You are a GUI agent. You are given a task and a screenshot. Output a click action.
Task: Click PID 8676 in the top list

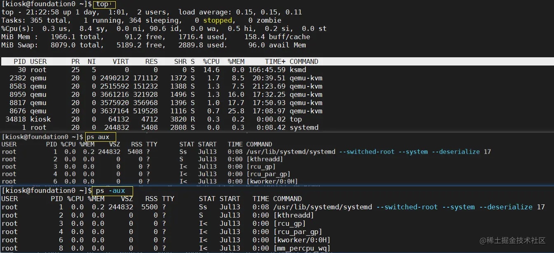(x=18, y=111)
